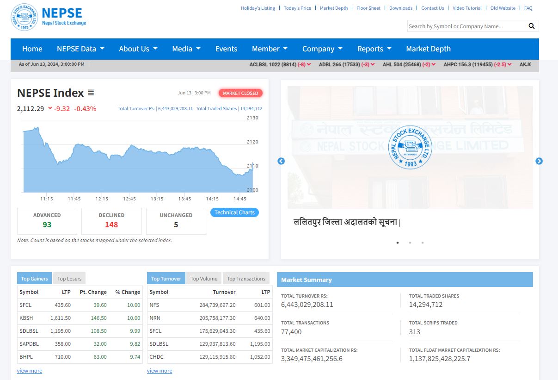The width and height of the screenshot is (558, 380).
Task: Click the Total Transactions value 77,400
Action: pos(291,331)
